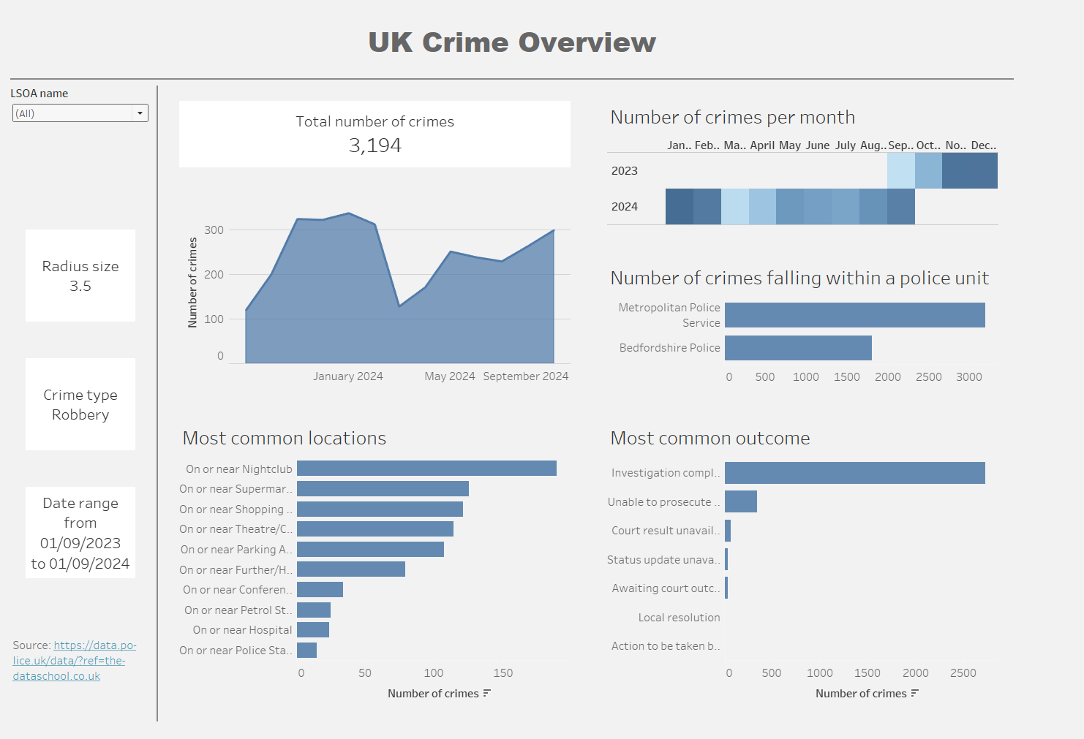
Task: Select the On or near Conference bar
Action: 320,589
